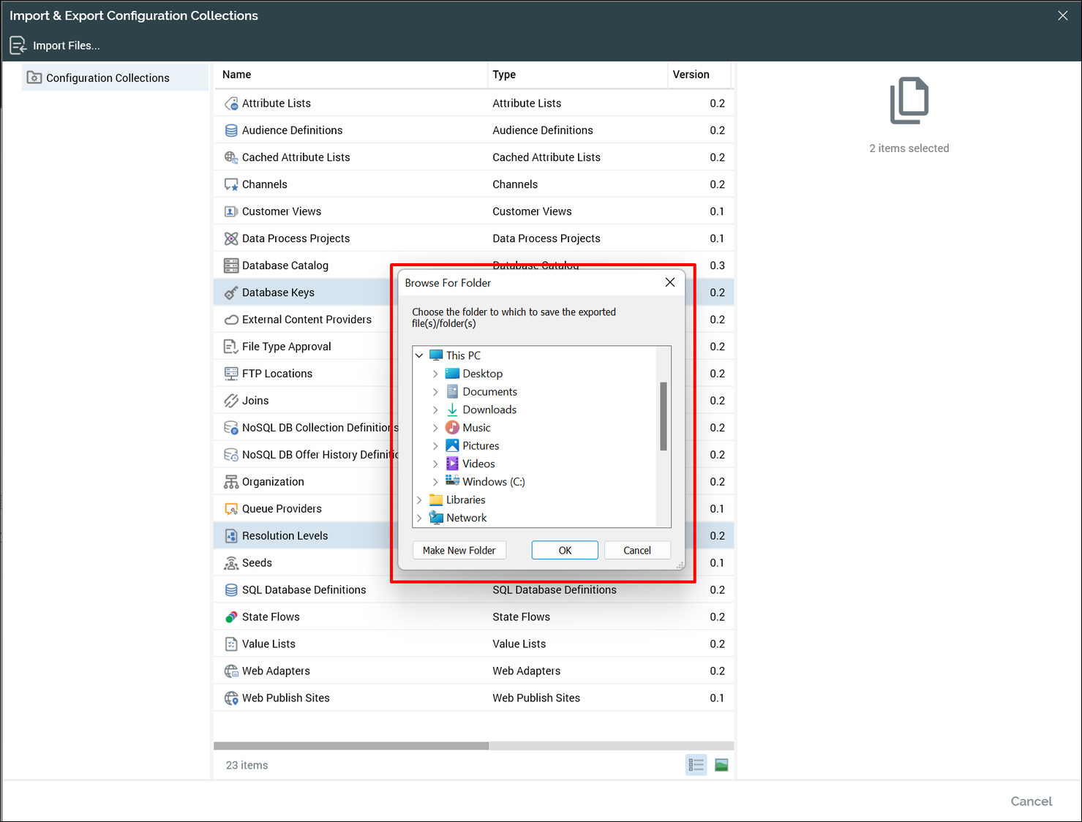Select the Data Process Projects icon
The width and height of the screenshot is (1082, 822).
tap(231, 238)
